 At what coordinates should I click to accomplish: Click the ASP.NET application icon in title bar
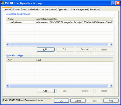(x=2, y=3)
